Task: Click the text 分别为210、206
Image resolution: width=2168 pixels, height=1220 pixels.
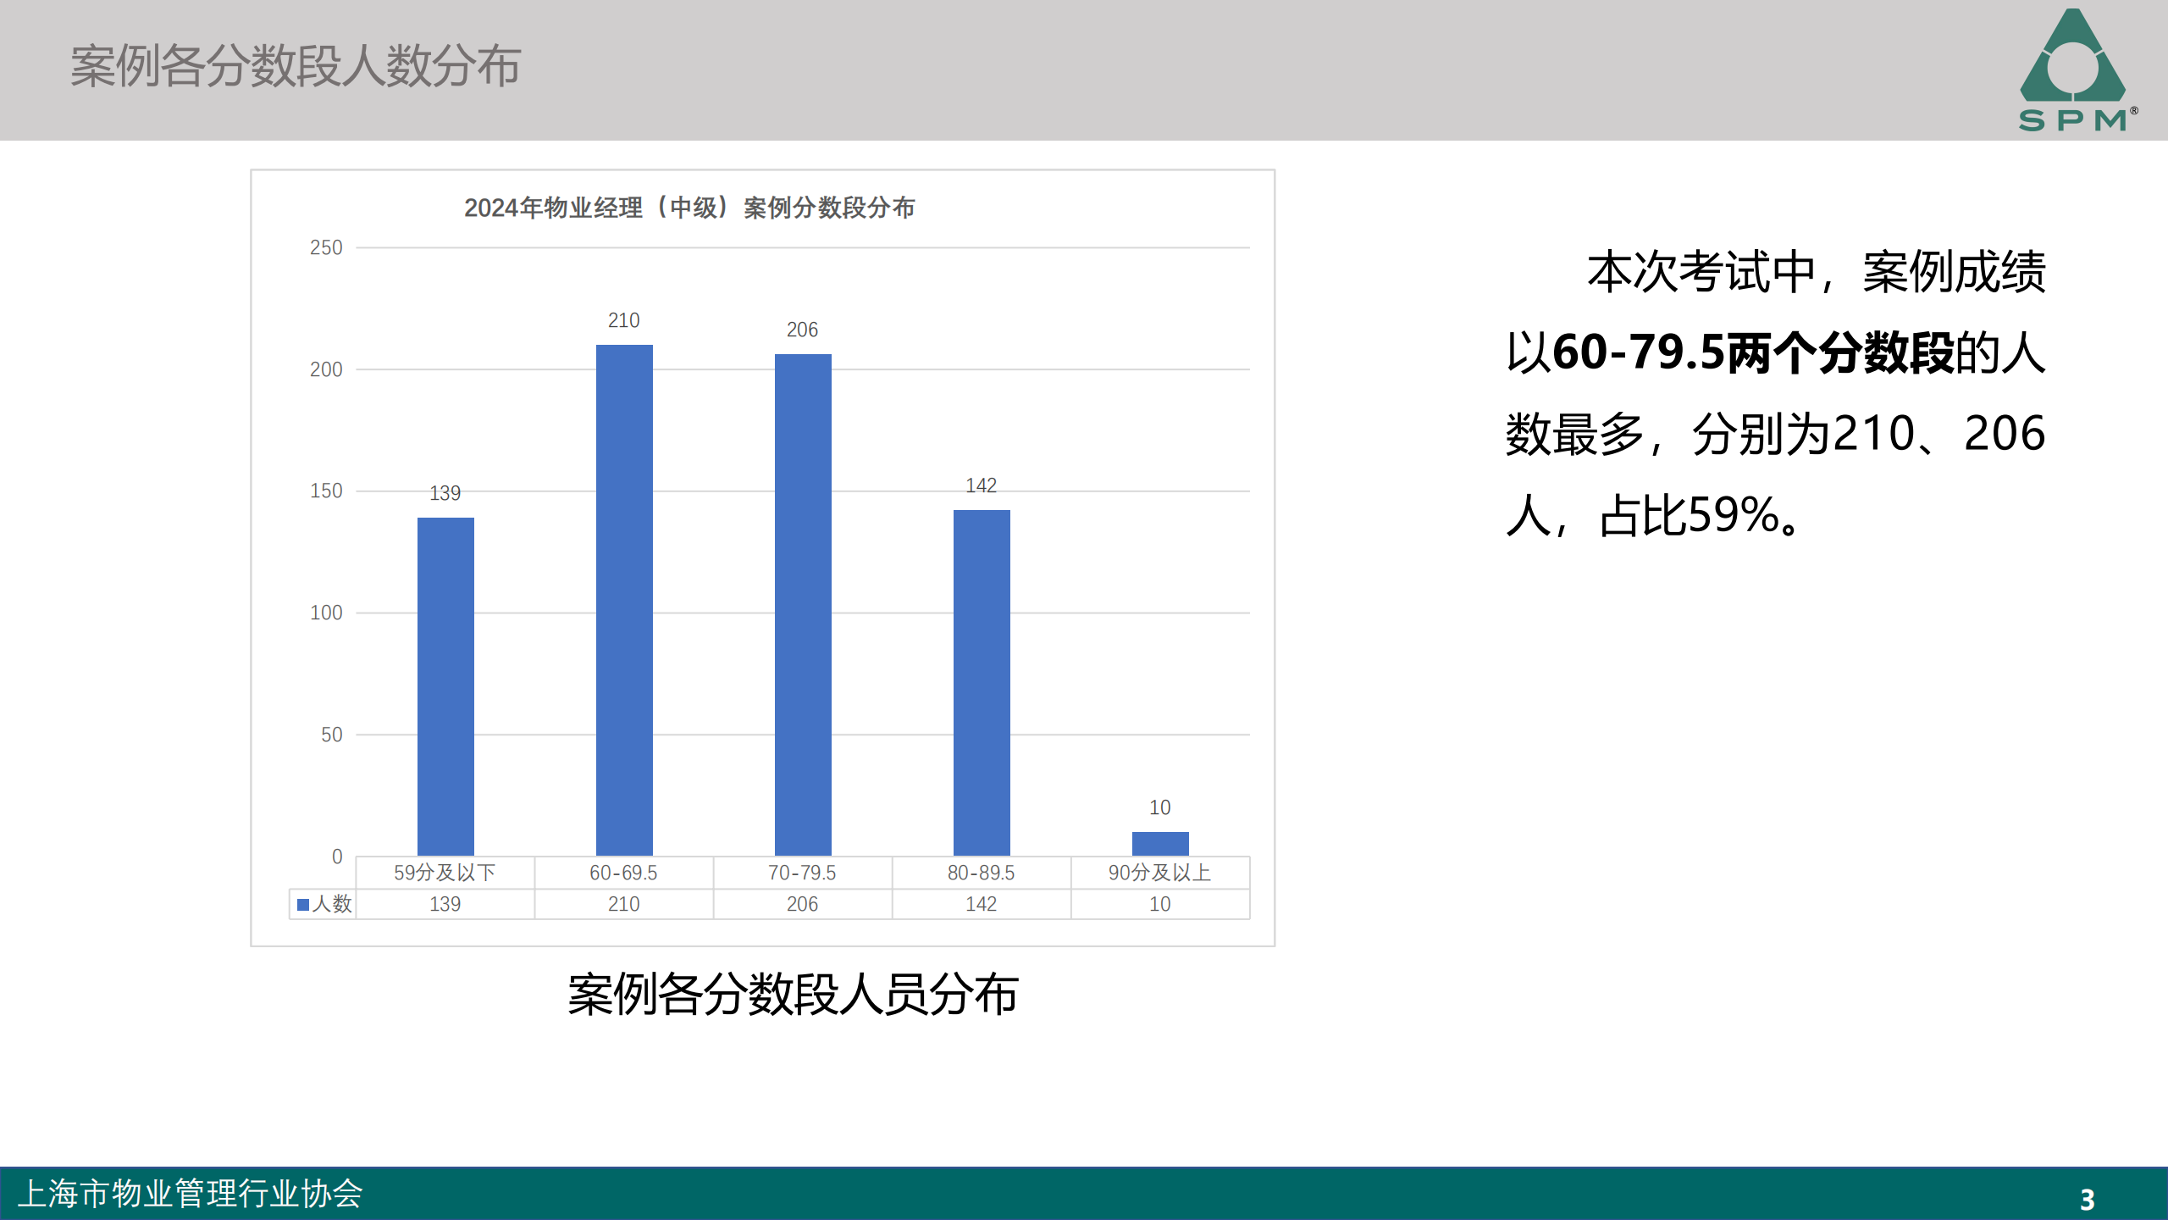Action: point(1869,434)
